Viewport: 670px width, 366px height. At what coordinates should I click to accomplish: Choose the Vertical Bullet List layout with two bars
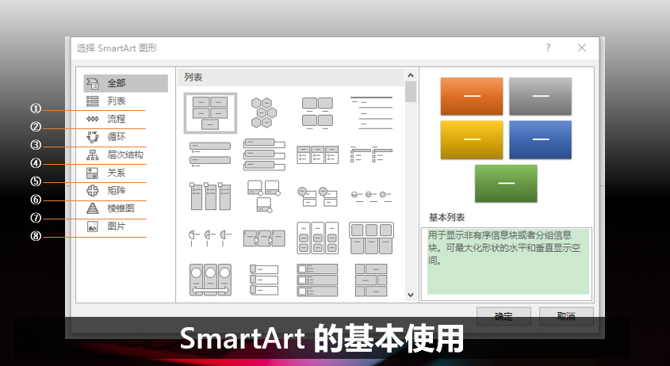coord(210,154)
